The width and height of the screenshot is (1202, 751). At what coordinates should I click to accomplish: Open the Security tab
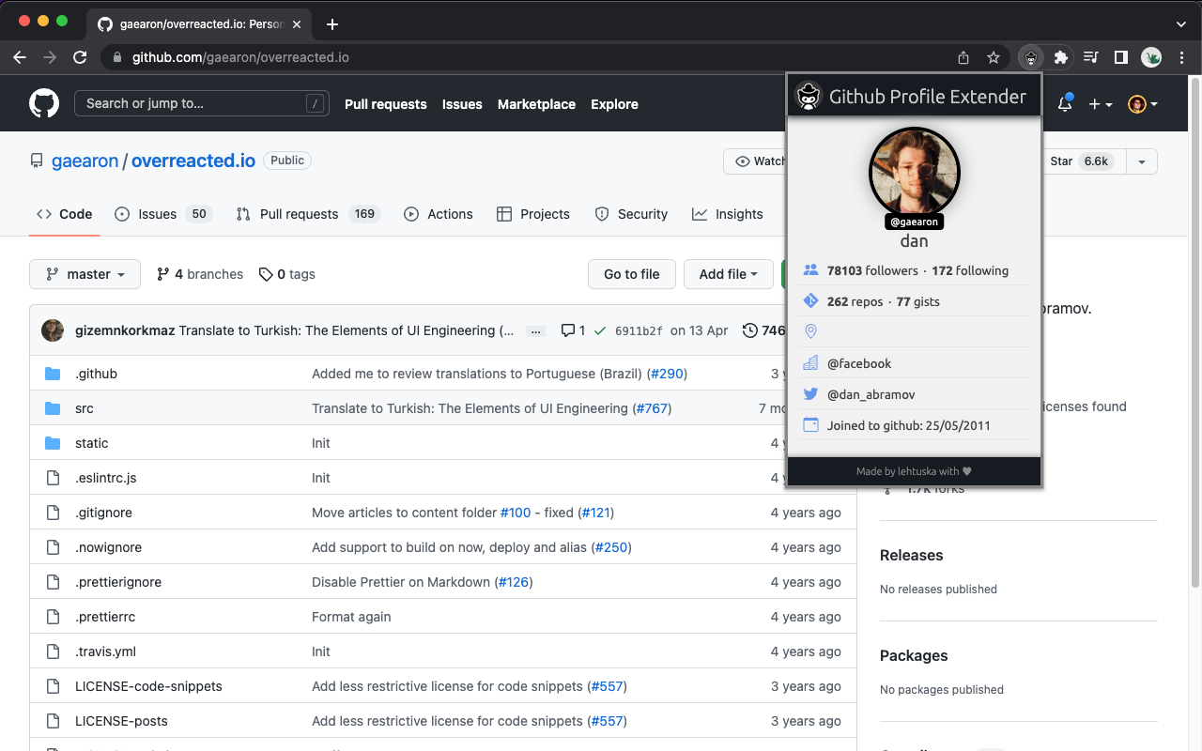(631, 214)
